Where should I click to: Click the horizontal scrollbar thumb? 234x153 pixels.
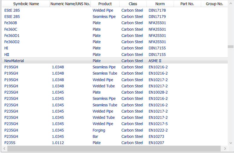[x=114, y=148]
